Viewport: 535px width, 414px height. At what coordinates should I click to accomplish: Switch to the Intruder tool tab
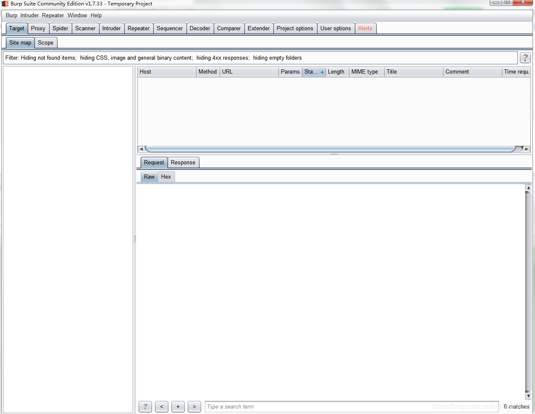111,29
